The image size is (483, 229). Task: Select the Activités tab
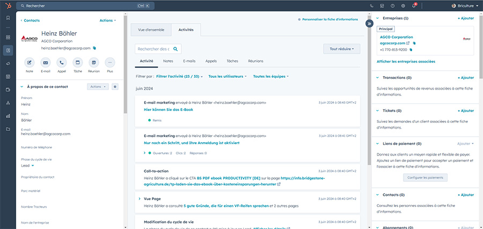click(x=186, y=30)
